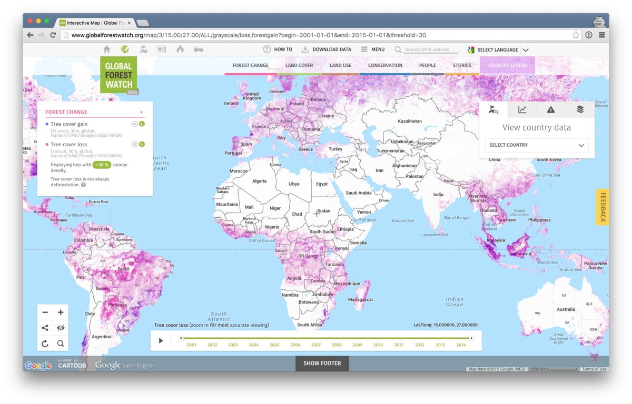Click the refresh/reset map control

(45, 343)
